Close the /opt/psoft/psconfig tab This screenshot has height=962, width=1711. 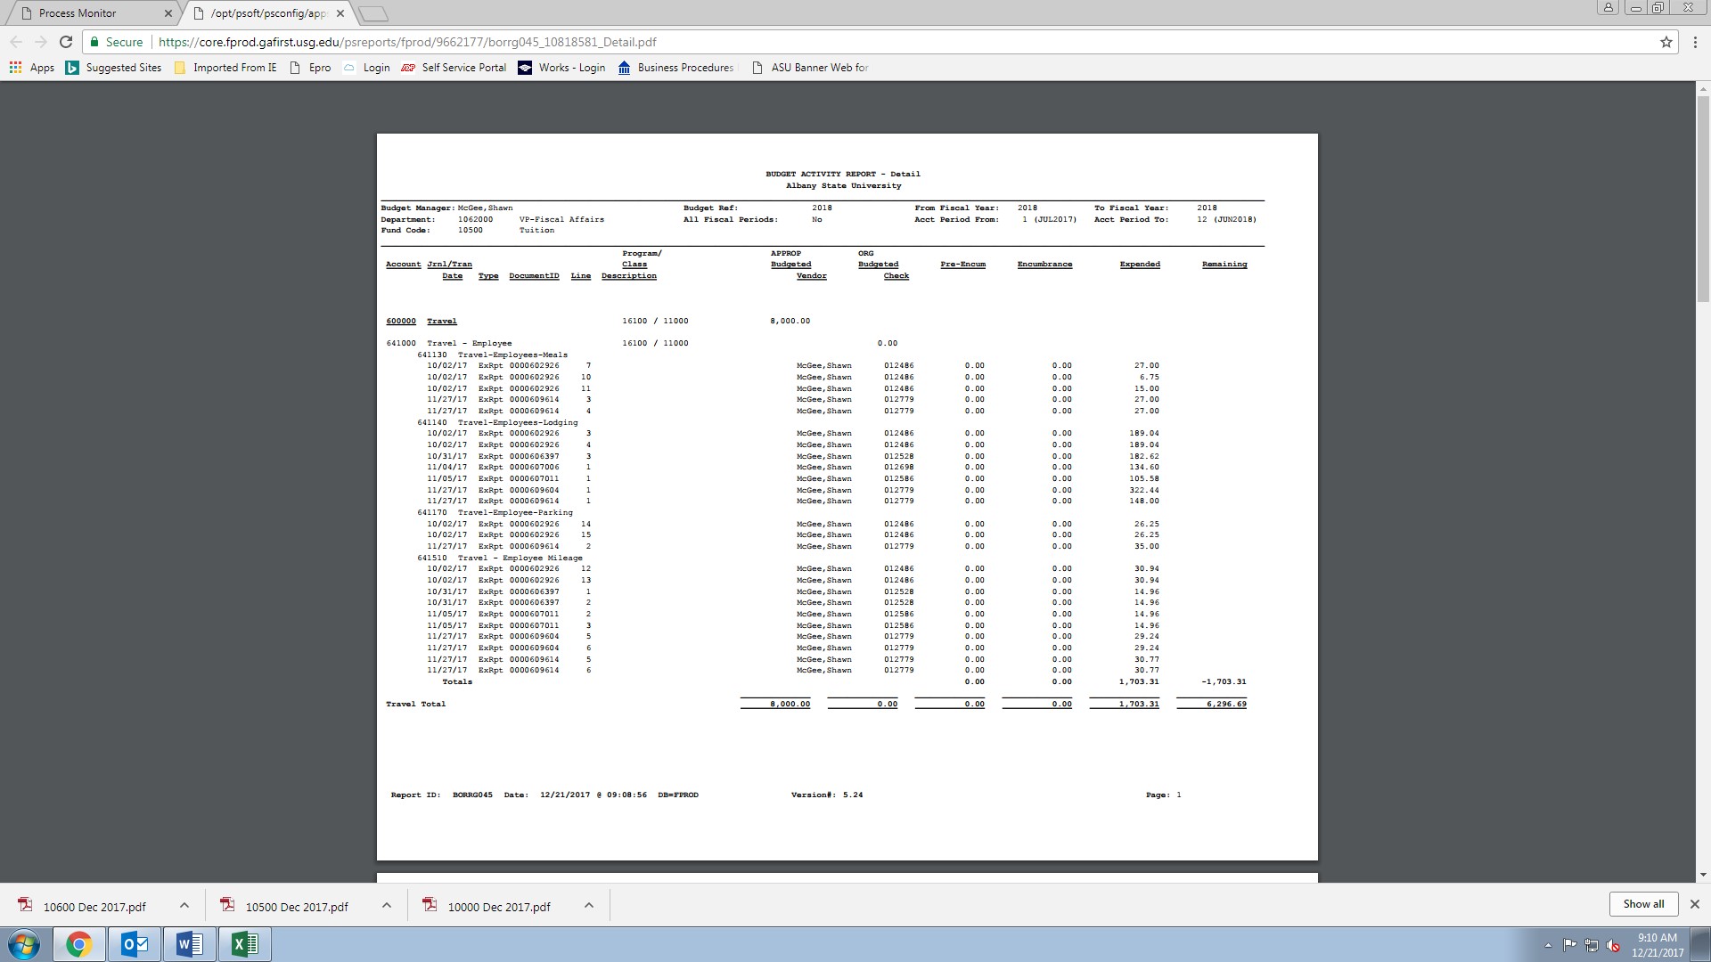coord(340,13)
